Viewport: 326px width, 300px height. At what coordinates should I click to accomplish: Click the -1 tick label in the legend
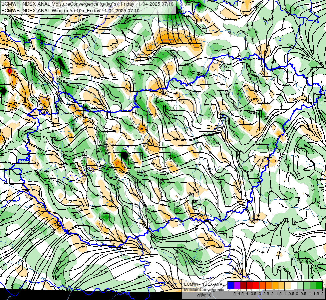click(284, 294)
